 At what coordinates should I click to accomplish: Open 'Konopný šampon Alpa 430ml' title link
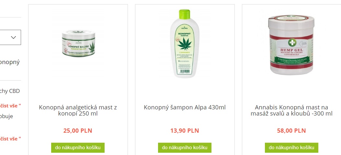click(185, 107)
